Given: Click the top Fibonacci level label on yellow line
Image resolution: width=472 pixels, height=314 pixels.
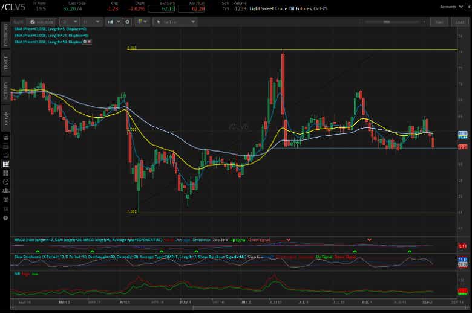Looking at the screenshot, I should (132, 48).
